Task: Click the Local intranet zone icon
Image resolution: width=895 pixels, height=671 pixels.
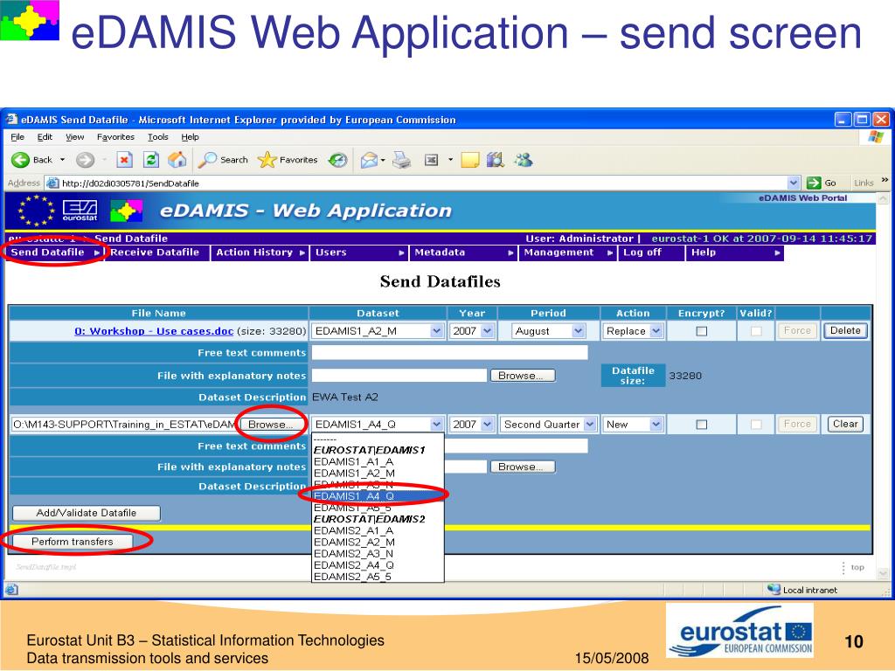Action: [x=774, y=590]
